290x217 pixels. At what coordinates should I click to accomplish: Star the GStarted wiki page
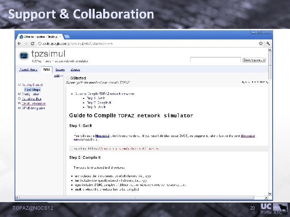point(68,78)
